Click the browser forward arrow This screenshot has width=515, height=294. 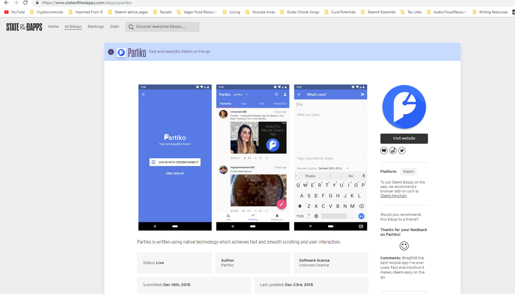(x=16, y=2)
